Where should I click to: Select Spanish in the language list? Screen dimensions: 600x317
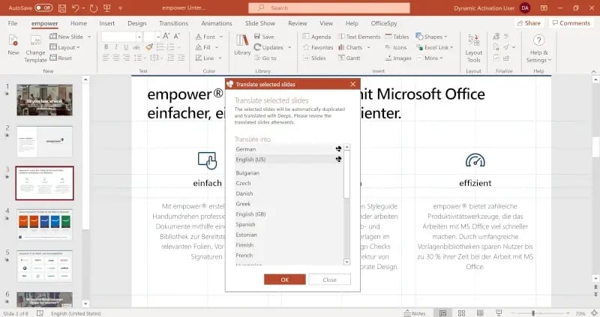click(x=246, y=224)
